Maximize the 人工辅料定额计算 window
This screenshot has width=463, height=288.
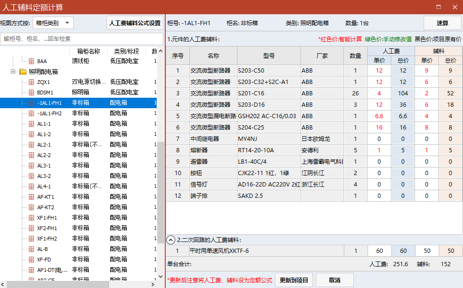[x=438, y=7]
